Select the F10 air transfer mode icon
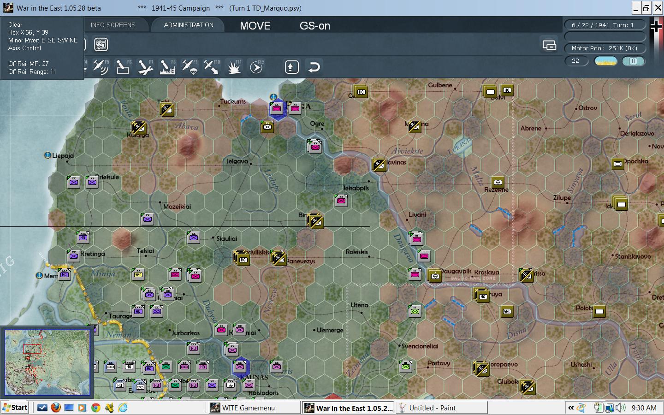This screenshot has height=415, width=664. [211, 67]
